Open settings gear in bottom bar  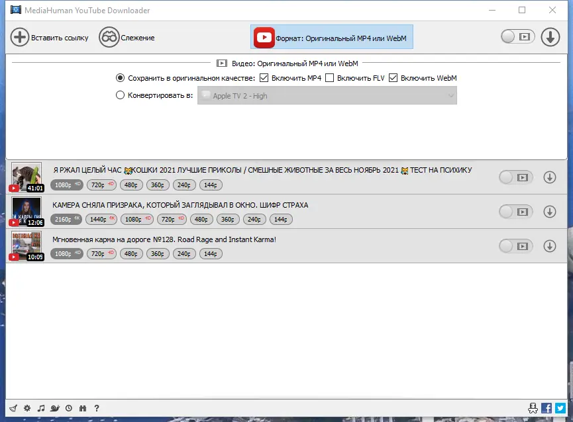[x=27, y=408]
